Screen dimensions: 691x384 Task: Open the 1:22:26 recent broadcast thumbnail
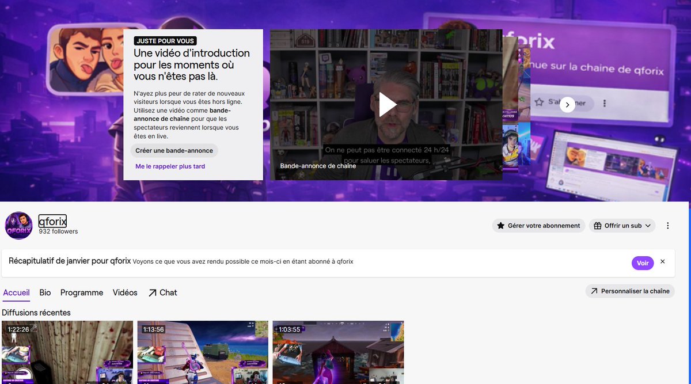coord(67,352)
